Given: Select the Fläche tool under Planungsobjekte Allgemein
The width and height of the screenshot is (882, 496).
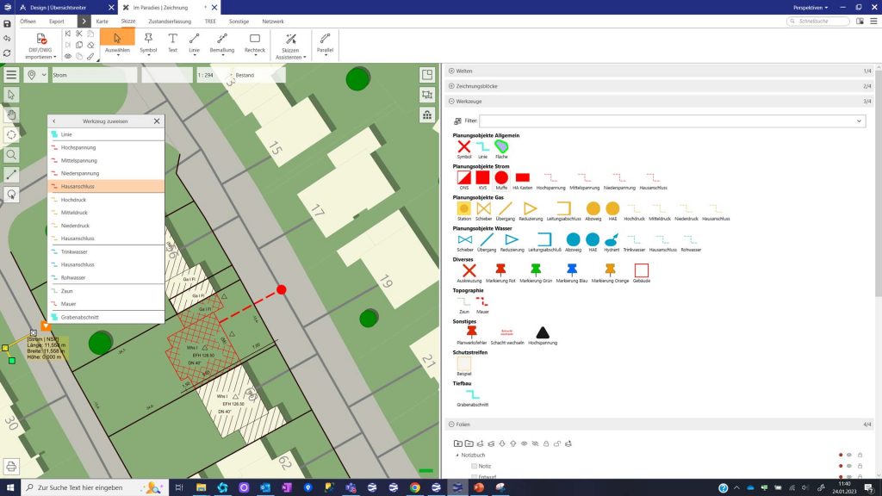Looking at the screenshot, I should pos(501,147).
